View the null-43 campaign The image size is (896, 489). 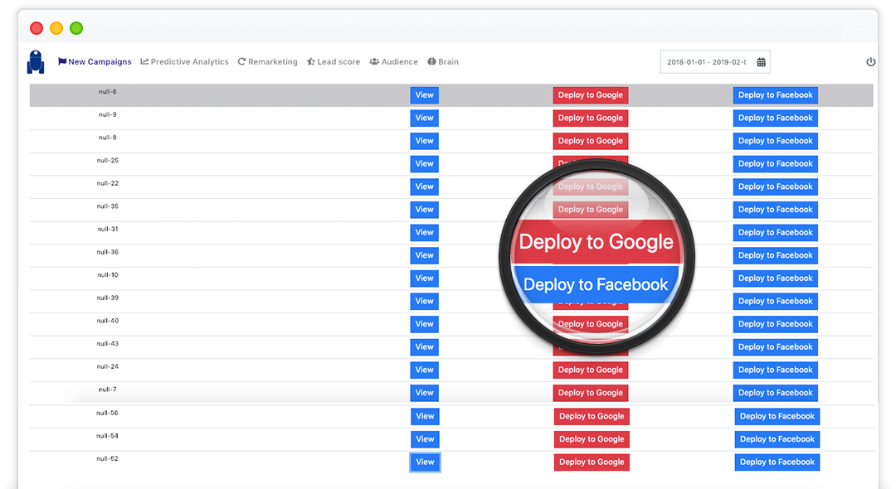click(424, 347)
